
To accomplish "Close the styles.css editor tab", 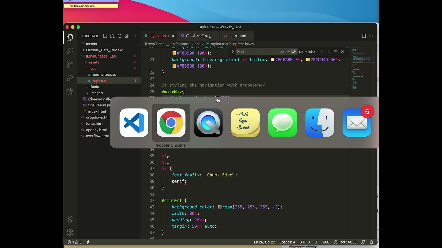I will tap(173, 36).
